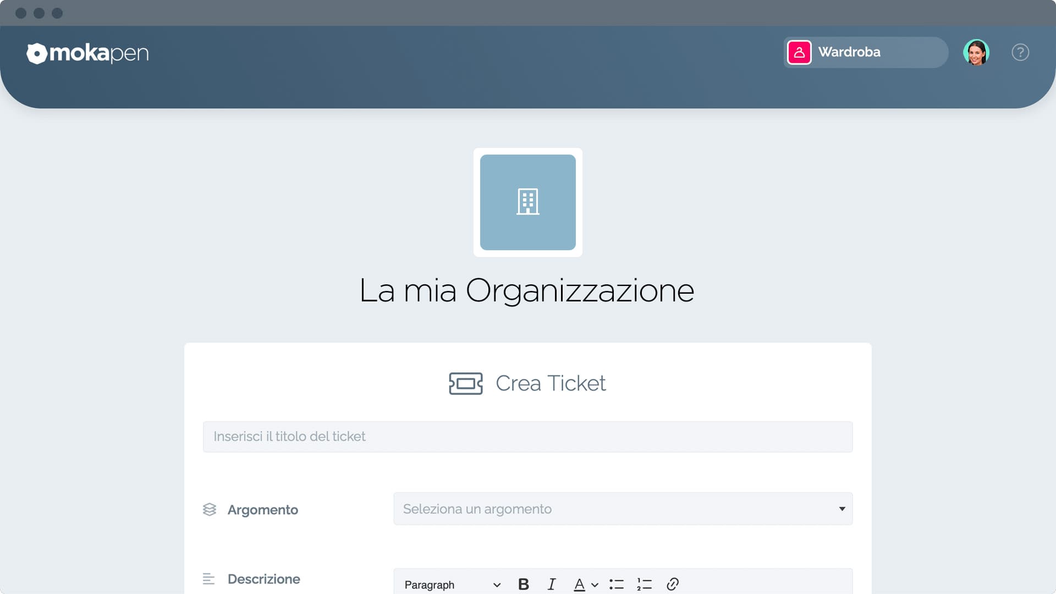The image size is (1056, 594).
Task: Expand the font color options chevron
Action: 595,584
